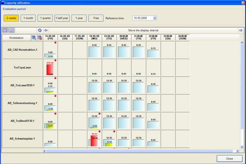Click the Workstation column header

coord(16,38)
